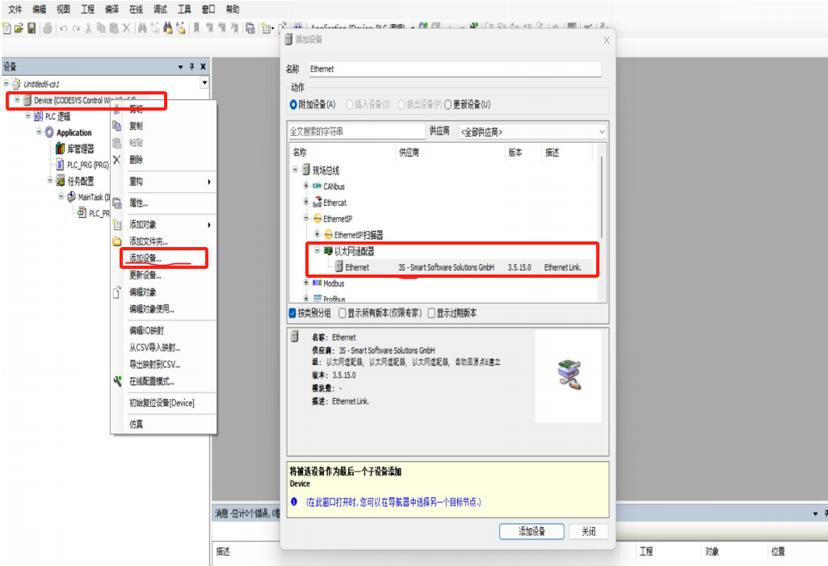The height and width of the screenshot is (566, 828).
Task: Click the Find binoculars icon in toolbar
Action: coord(142,28)
